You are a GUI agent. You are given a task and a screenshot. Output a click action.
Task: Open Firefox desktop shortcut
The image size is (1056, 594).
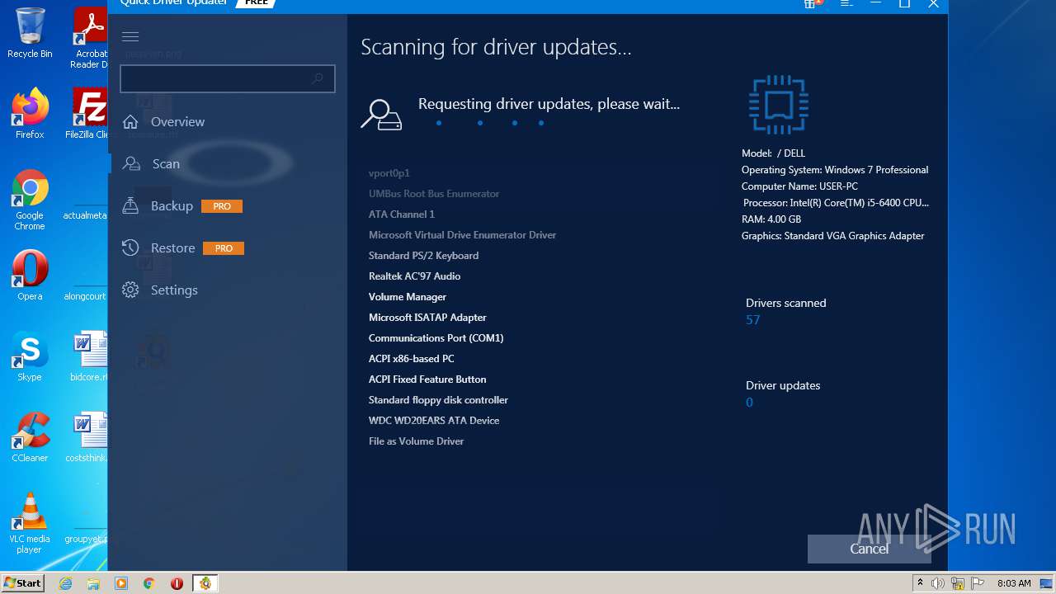(30, 114)
